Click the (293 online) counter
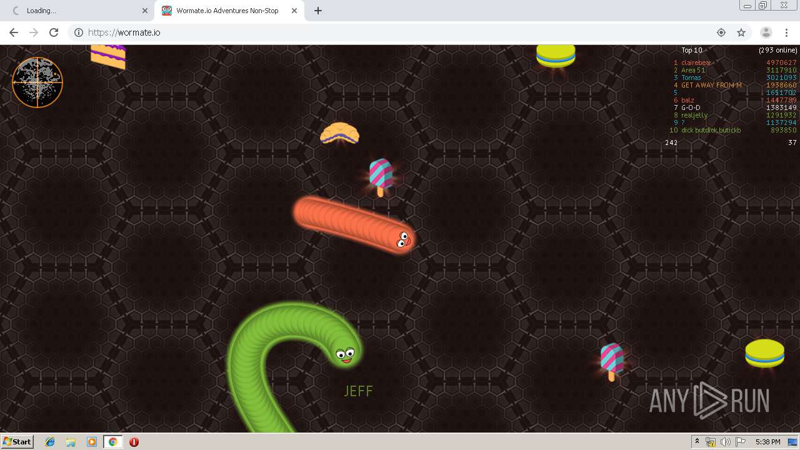This screenshot has height=450, width=800. tap(778, 51)
